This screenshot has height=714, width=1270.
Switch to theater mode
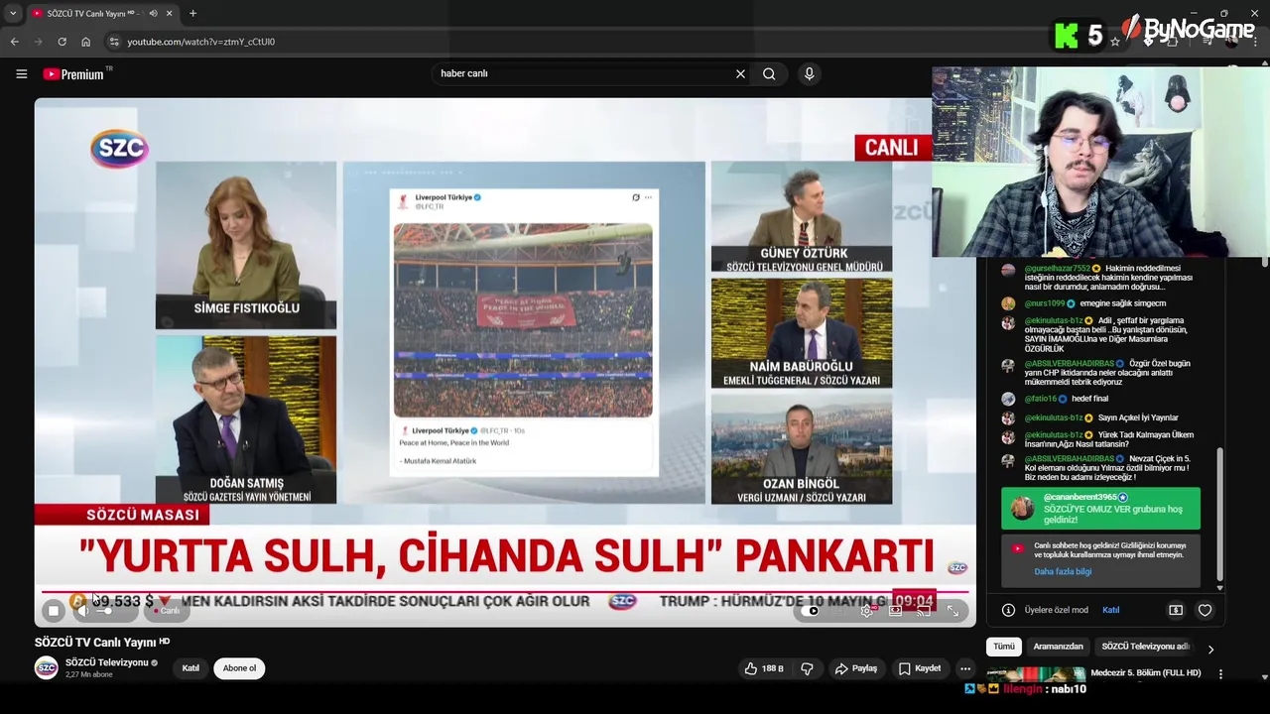[895, 611]
